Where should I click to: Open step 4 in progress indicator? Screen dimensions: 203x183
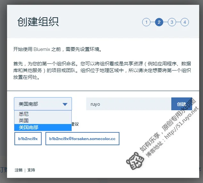tap(185, 22)
